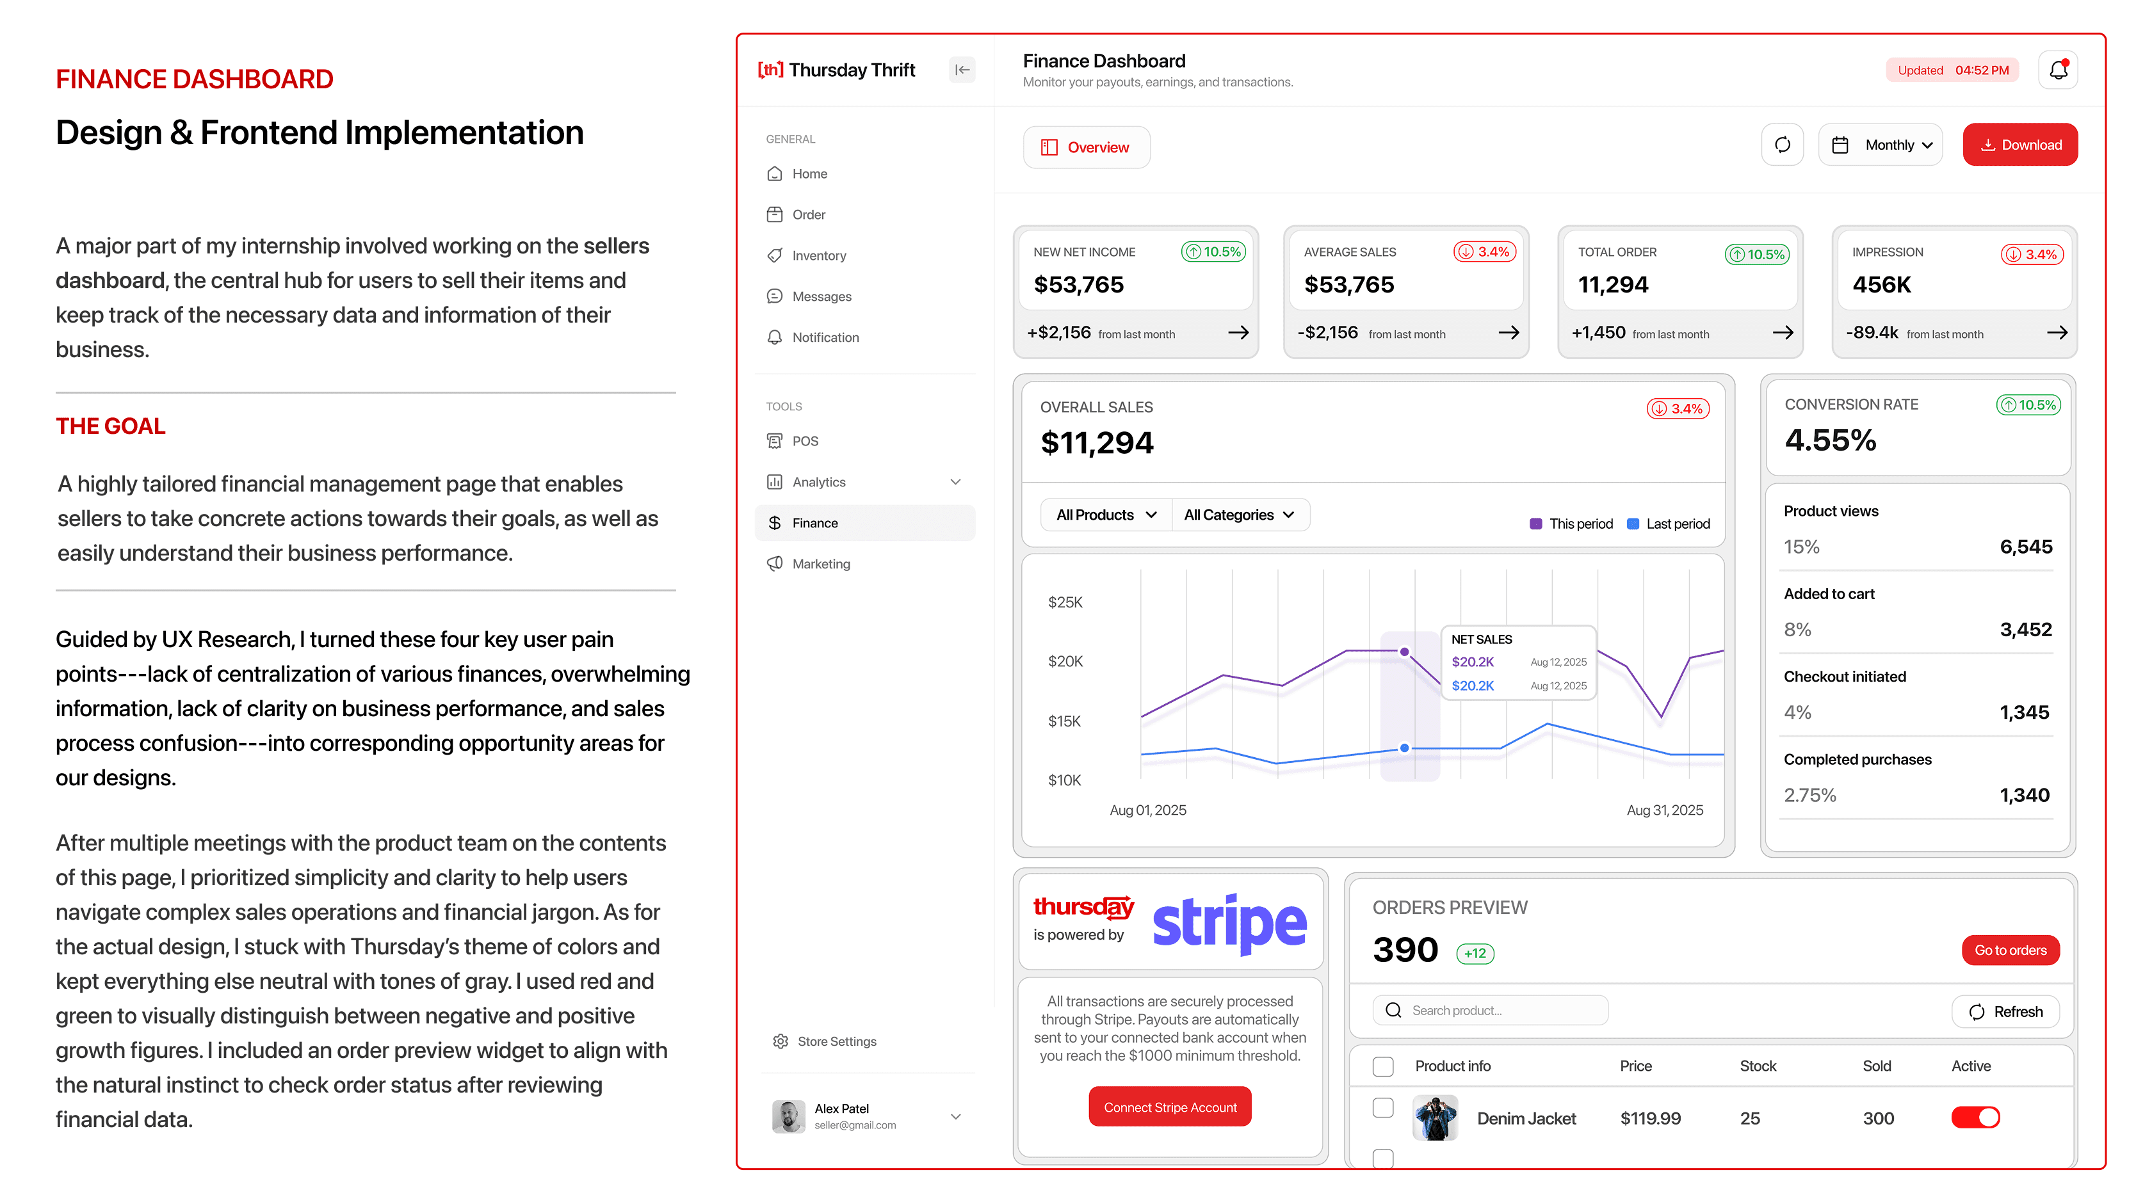Open the POS tool in sidebar

804,441
